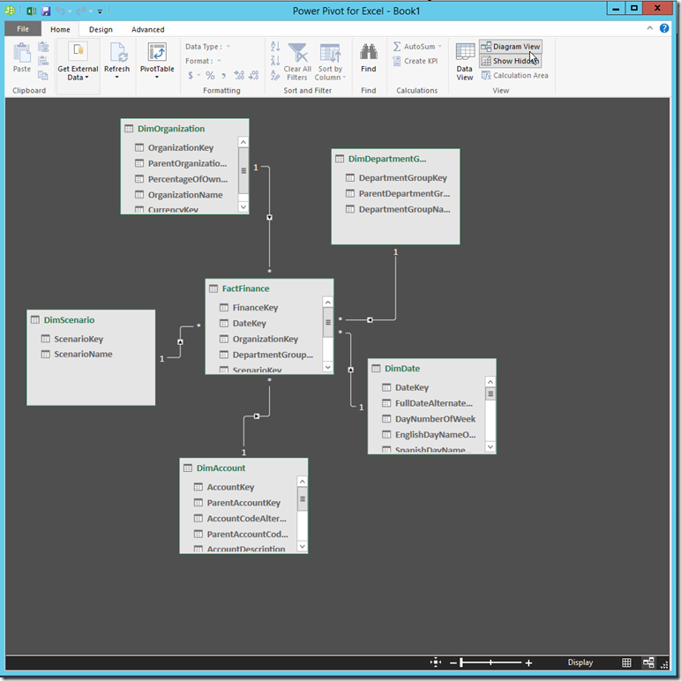This screenshot has height=681, width=681.
Task: Select ScenarioName in DimScenario
Action: coord(83,354)
